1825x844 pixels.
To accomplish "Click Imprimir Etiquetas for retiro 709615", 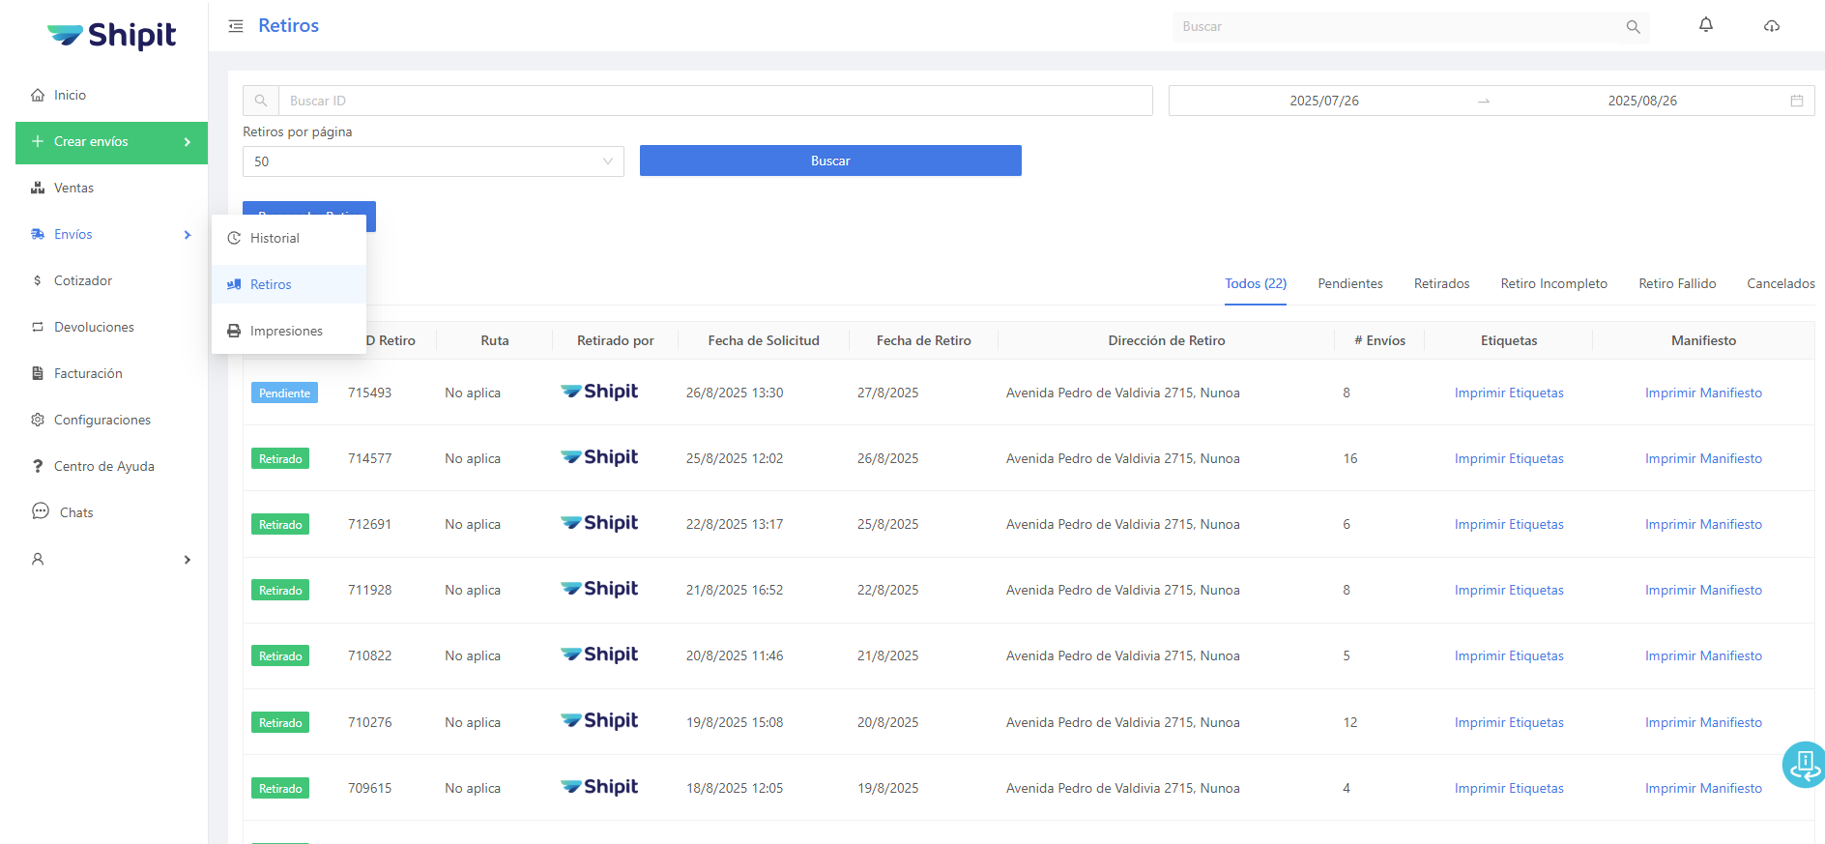I will (x=1509, y=788).
